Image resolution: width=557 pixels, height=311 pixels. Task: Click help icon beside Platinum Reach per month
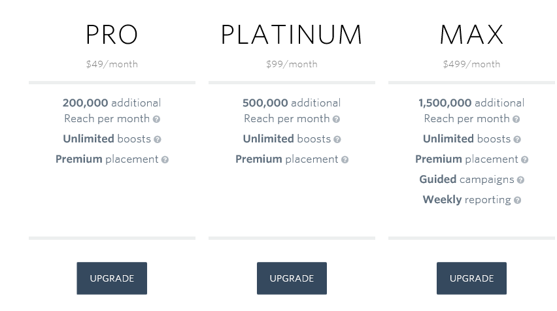[336, 120]
